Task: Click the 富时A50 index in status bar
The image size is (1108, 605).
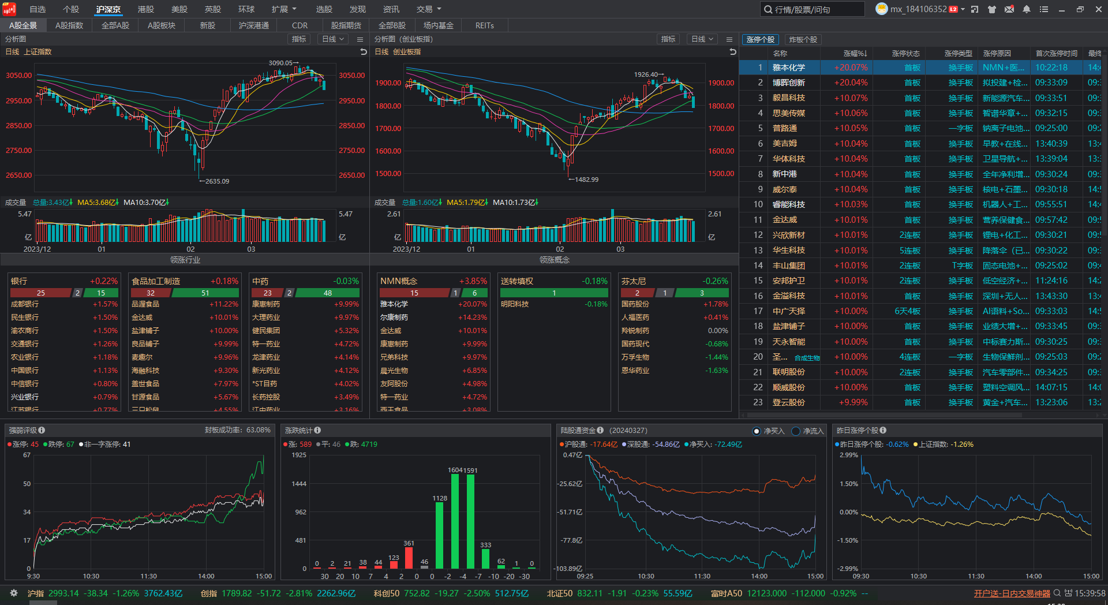Action: pyautogui.click(x=789, y=593)
